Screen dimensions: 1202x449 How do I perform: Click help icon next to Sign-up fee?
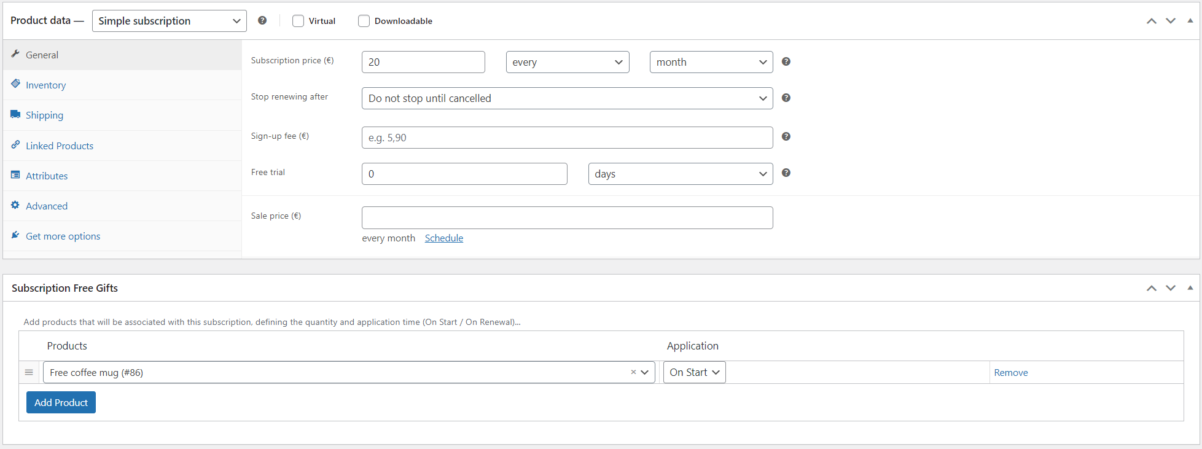click(x=786, y=136)
